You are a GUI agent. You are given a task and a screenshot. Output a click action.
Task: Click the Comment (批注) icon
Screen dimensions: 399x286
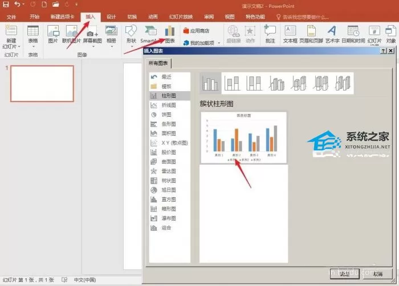(270, 31)
